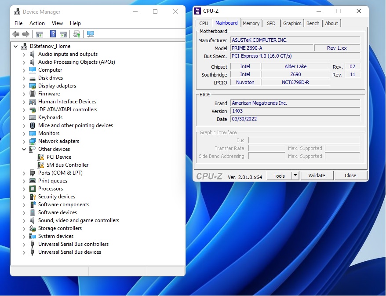
Task: Open the View menu in Device Manager
Action: click(57, 23)
